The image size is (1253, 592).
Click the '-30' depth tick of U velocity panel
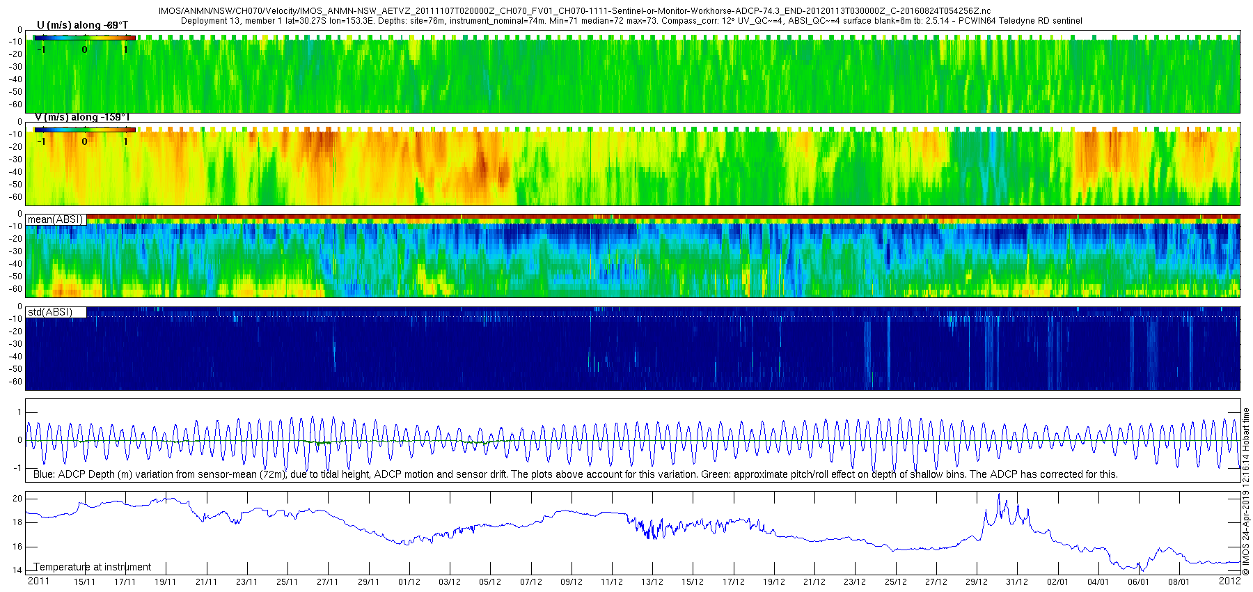15,67
